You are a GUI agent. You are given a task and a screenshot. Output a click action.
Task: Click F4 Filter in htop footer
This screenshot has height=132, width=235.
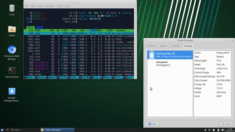(x=62, y=77)
